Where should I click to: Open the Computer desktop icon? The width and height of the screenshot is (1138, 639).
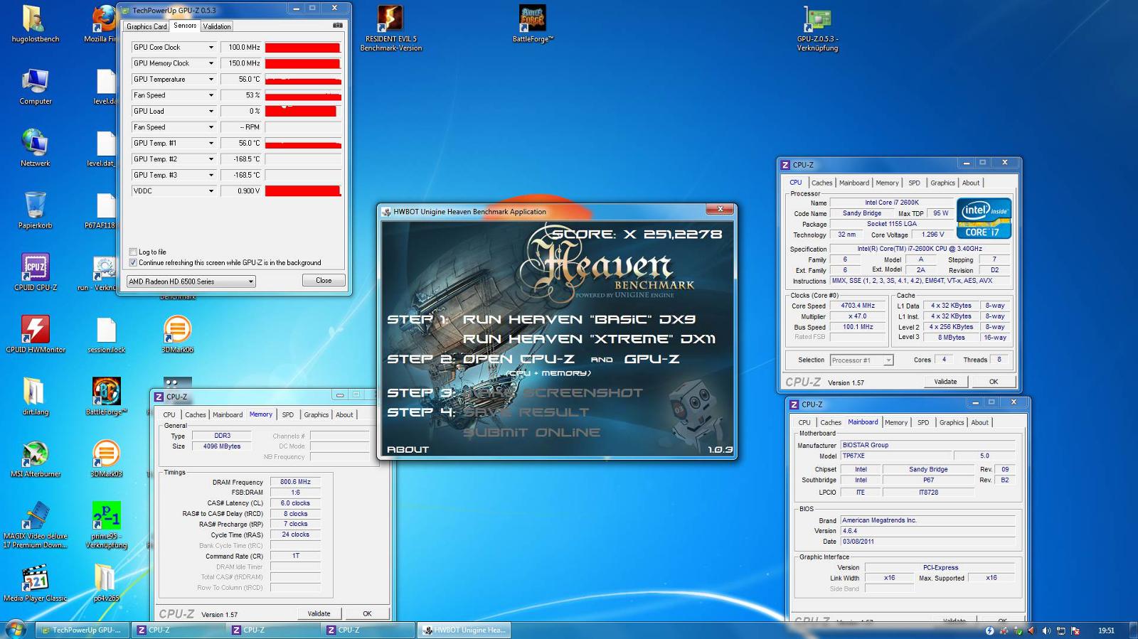pyautogui.click(x=35, y=87)
